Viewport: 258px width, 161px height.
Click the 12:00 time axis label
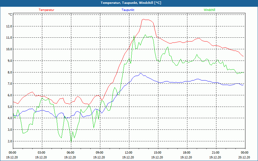tap(129, 153)
